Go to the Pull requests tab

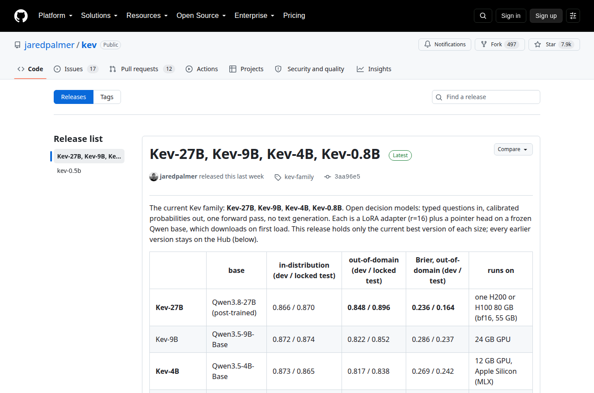point(142,69)
